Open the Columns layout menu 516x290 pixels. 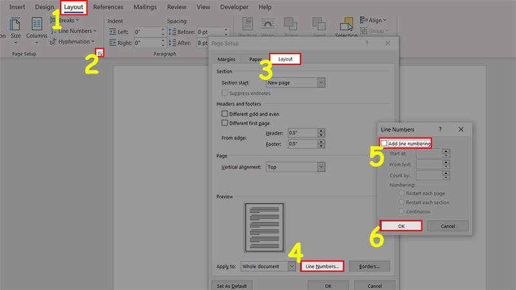37,30
